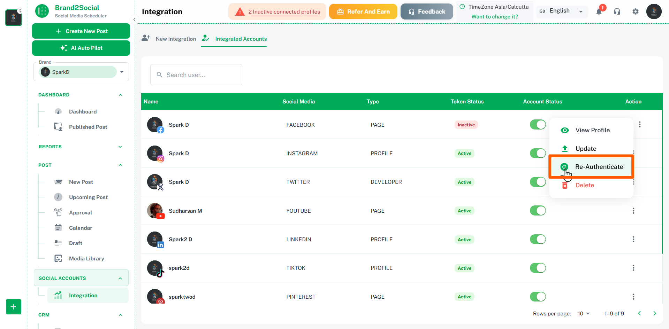Focus the Search user input field
Image resolution: width=669 pixels, height=329 pixels.
click(x=196, y=75)
